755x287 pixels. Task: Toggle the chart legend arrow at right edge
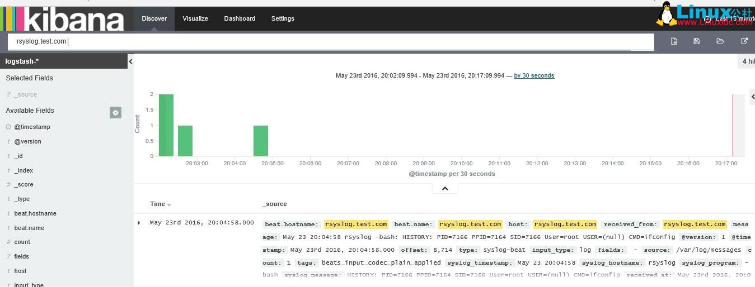752,97
